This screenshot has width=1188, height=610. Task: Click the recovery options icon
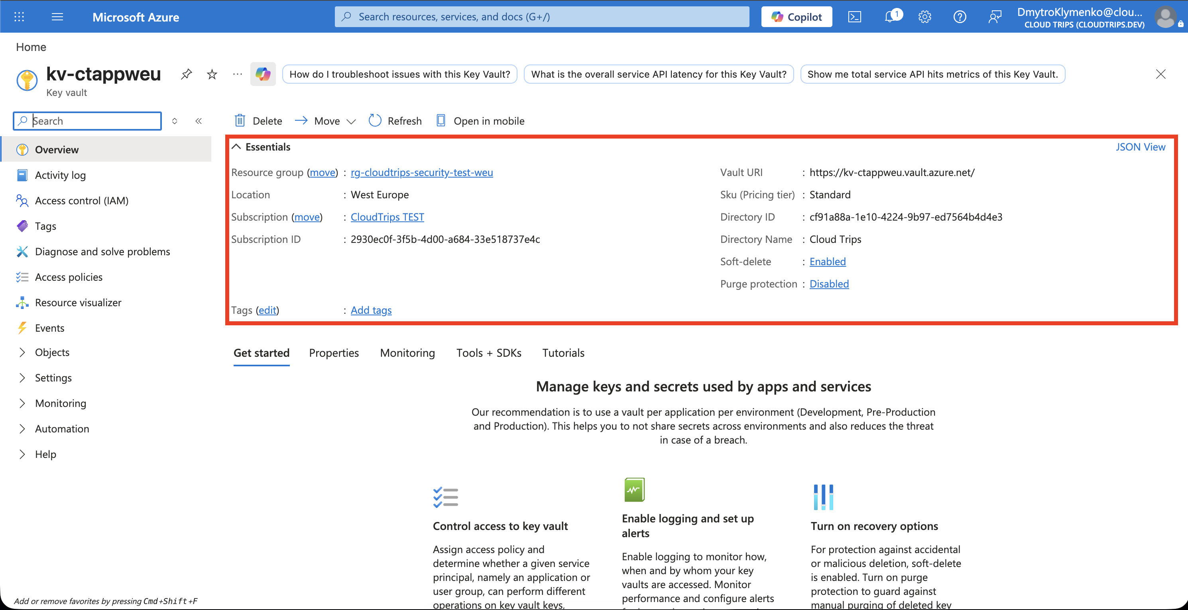[x=823, y=497]
